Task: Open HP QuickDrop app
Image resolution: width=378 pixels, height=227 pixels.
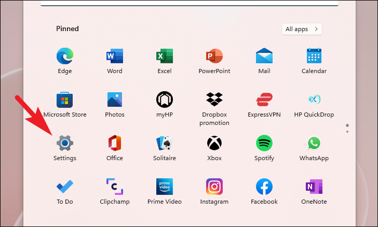Action: pyautogui.click(x=314, y=99)
